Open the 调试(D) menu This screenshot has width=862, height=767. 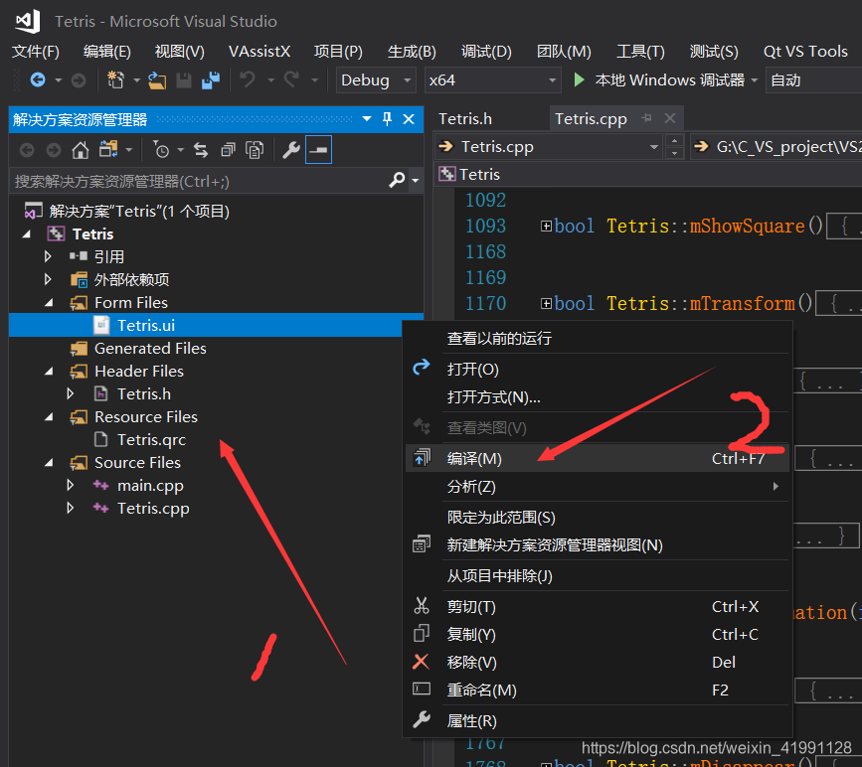tap(486, 52)
